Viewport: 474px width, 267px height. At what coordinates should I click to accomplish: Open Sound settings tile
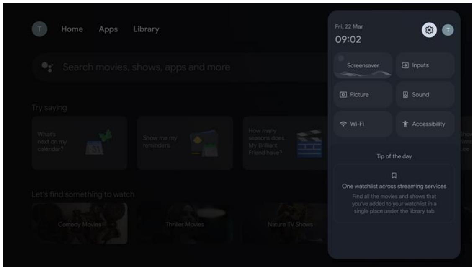coord(425,95)
